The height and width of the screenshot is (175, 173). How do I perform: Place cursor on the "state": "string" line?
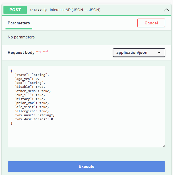coord(32,75)
